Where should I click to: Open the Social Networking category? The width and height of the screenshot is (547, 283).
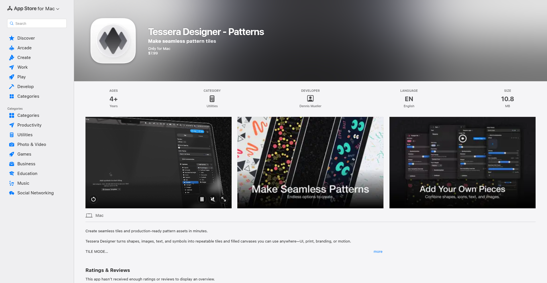[35, 193]
